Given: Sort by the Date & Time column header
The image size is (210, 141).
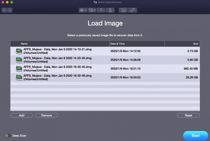Looking at the screenshot, I should point(137,44).
